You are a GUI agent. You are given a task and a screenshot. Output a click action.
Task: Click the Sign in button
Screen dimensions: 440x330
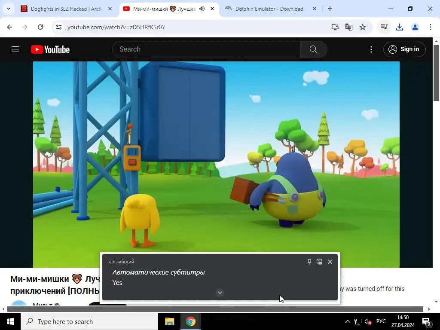(404, 49)
